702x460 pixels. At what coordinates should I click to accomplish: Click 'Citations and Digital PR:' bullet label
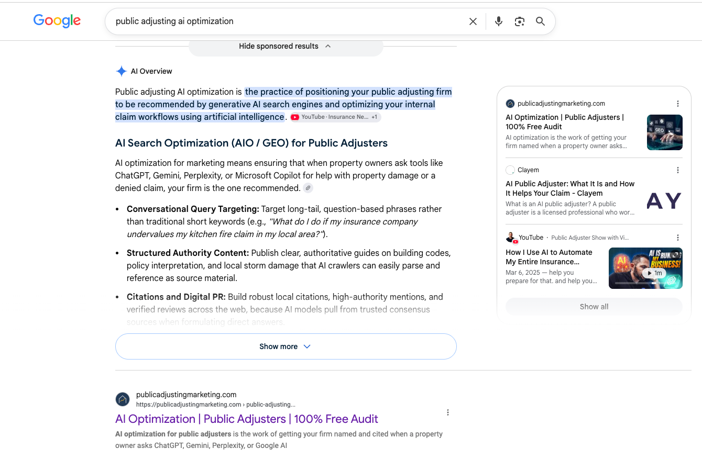tap(176, 297)
